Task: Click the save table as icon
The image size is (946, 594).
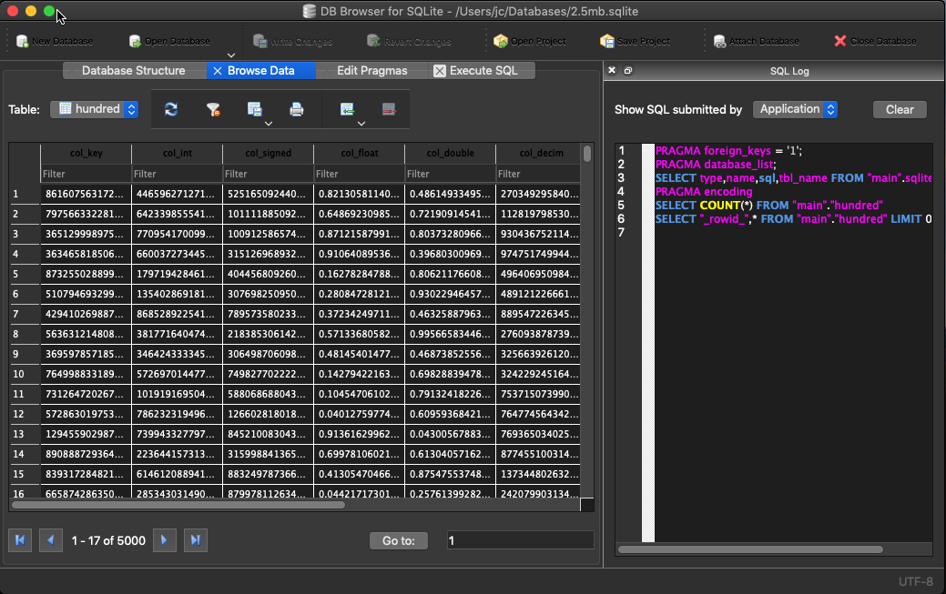Action: click(x=255, y=109)
